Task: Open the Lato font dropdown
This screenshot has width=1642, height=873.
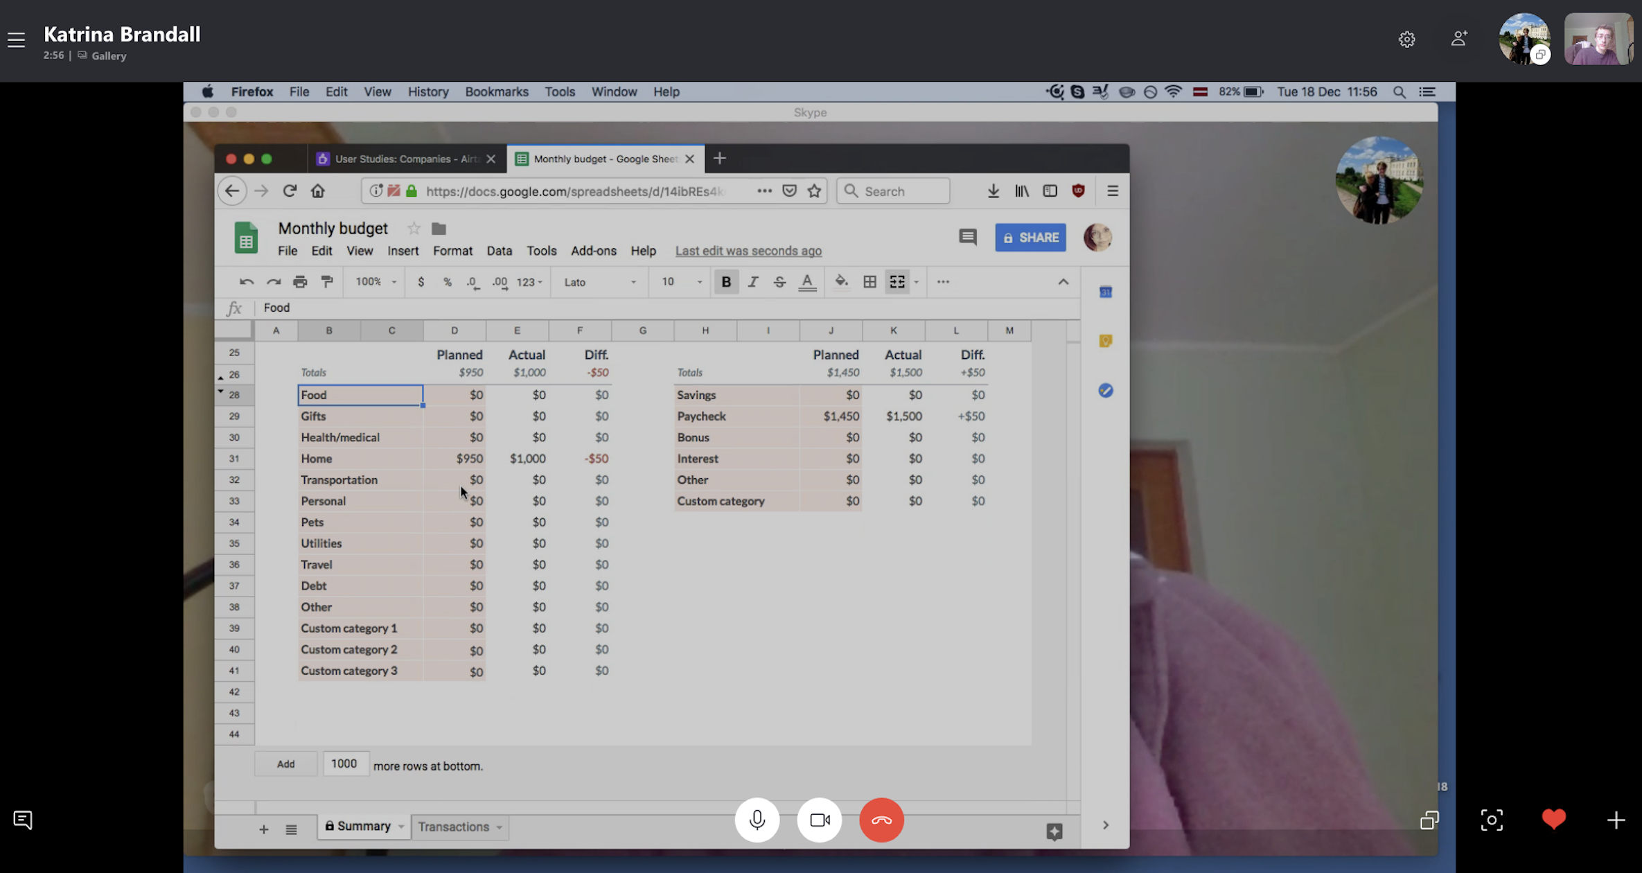Action: pos(599,281)
